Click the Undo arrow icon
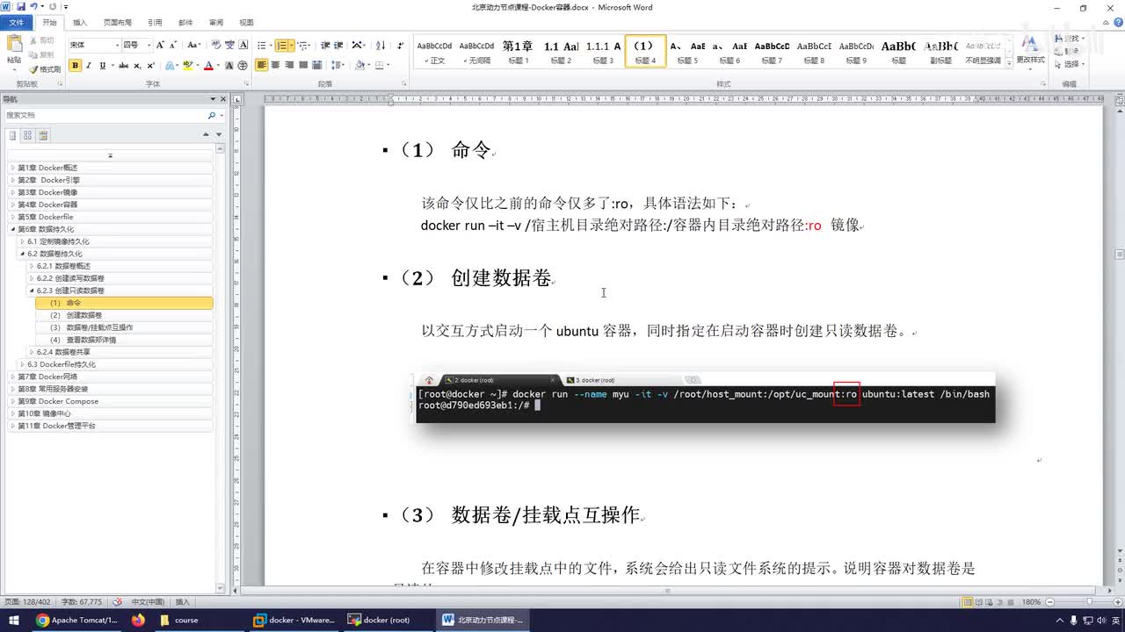 tap(33, 7)
